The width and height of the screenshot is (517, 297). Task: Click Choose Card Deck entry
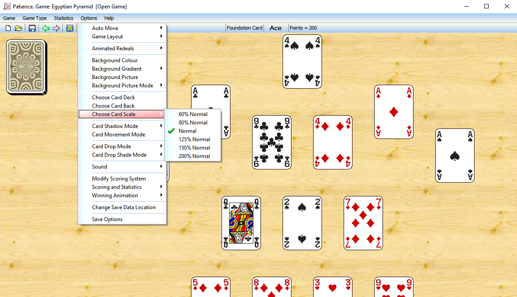122,98
